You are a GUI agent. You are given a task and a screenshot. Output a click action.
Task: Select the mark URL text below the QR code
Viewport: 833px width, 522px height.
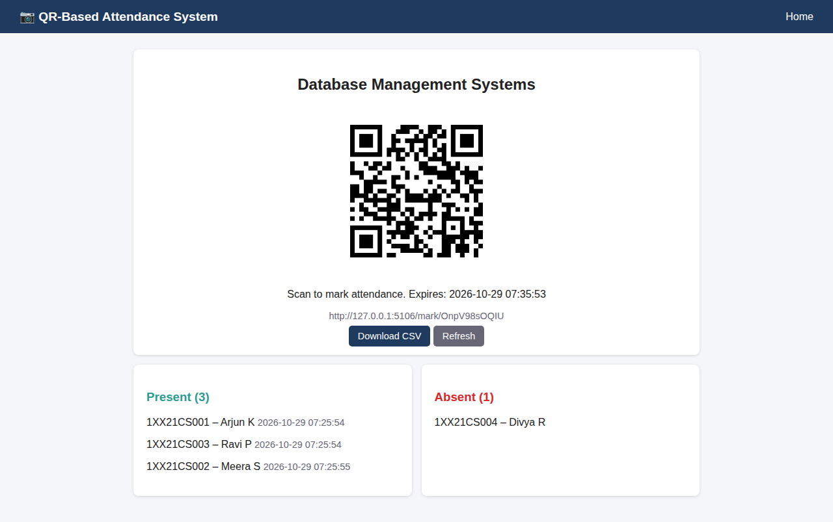[416, 316]
